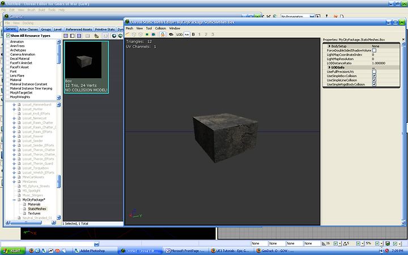Open the Window menu in Static Mesh Editor

[x=175, y=28]
